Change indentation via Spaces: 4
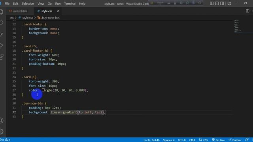This screenshot has height=142, width=253. (x=169, y=140)
